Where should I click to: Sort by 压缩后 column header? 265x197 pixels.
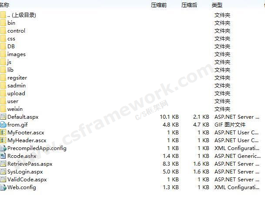[x=189, y=5]
